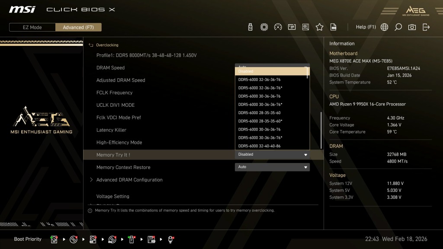Click the MEG Enthusiast Gaming sidebar logo
Screen dimensions: 443x249
click(42, 120)
